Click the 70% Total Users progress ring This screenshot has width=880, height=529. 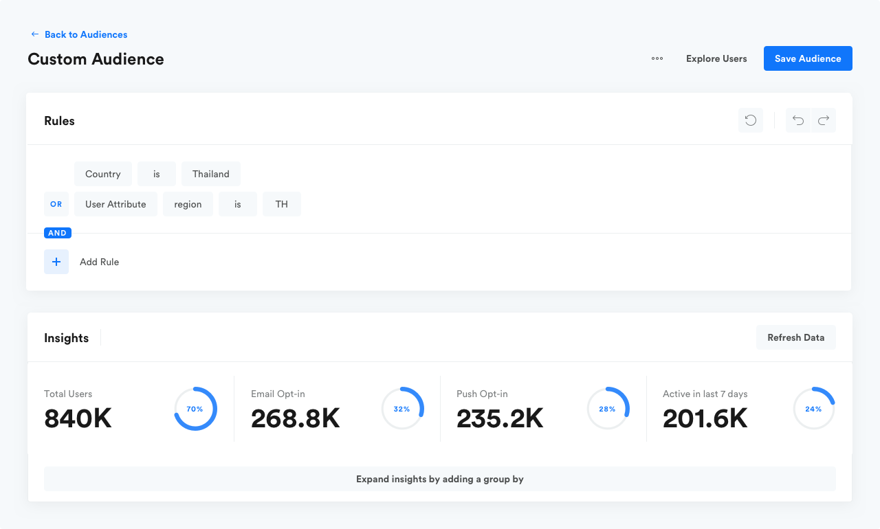195,409
